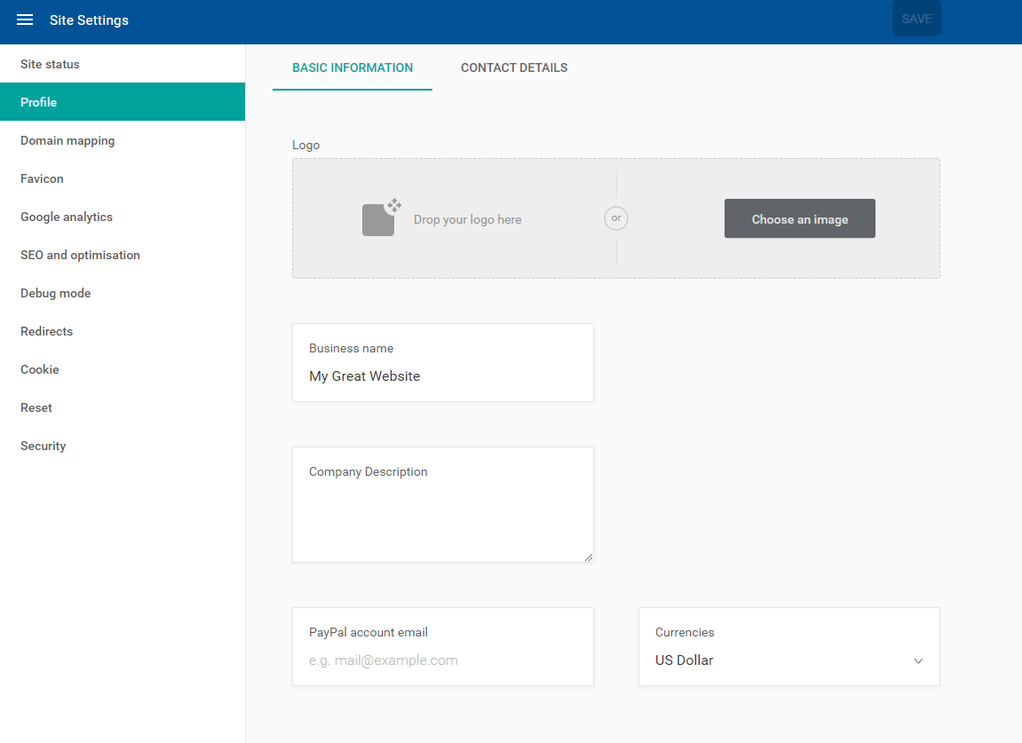Open Cookie settings
The image size is (1022, 743).
coord(39,369)
